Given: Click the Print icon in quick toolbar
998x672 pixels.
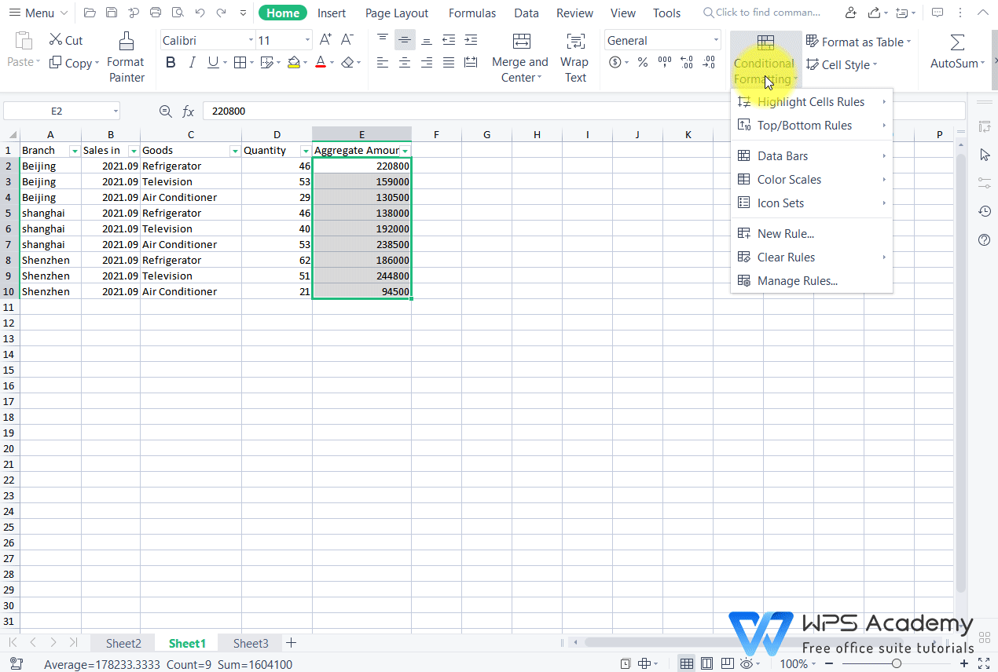Looking at the screenshot, I should click(x=156, y=13).
